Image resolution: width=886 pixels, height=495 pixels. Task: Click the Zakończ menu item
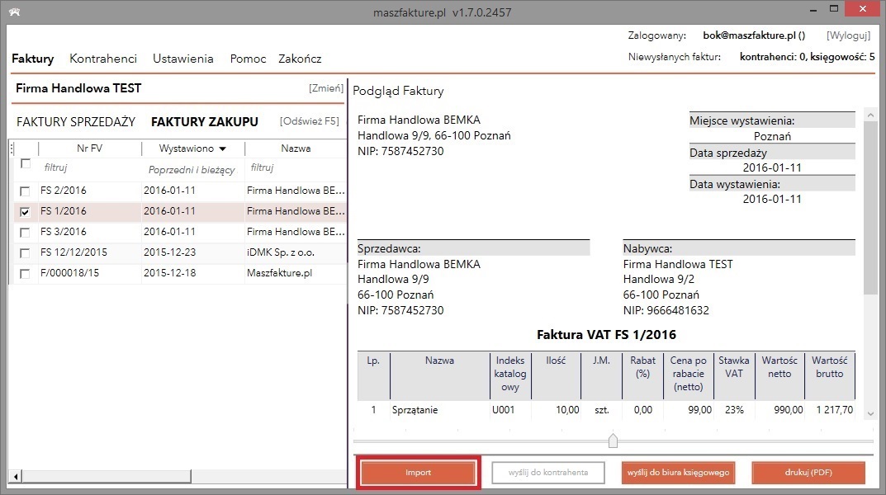click(300, 59)
